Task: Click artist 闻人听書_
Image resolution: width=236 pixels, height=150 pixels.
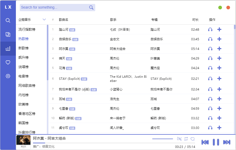Action: tap(117, 128)
